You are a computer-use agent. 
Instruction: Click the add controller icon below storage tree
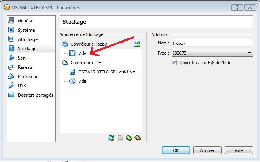click(129, 138)
